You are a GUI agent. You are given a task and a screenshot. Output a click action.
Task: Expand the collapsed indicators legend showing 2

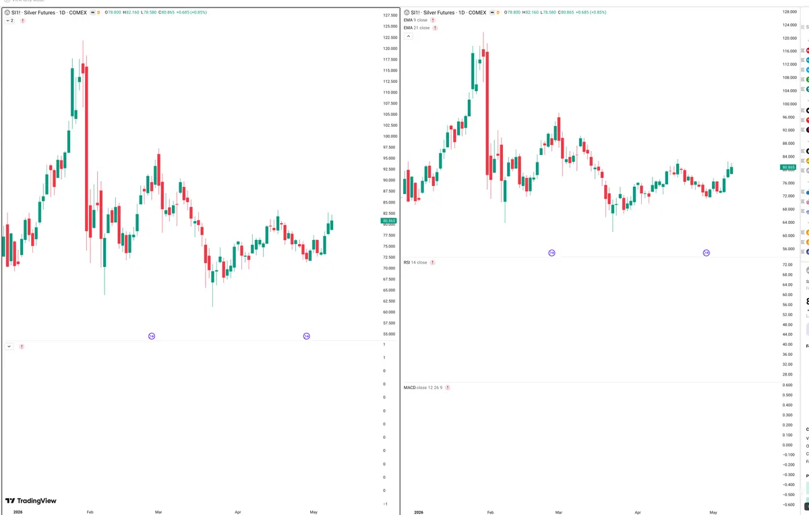pos(9,21)
